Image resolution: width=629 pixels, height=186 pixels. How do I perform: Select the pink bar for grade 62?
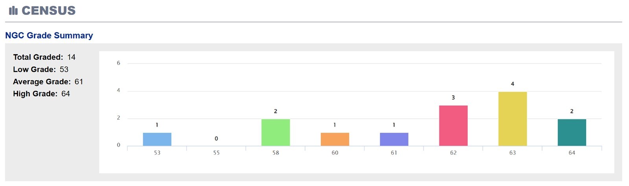[x=453, y=126]
